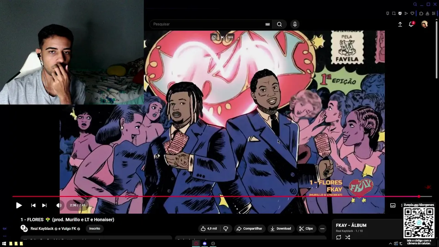Play the paused YouTube video
Image resolution: width=439 pixels, height=247 pixels.
(x=19, y=205)
